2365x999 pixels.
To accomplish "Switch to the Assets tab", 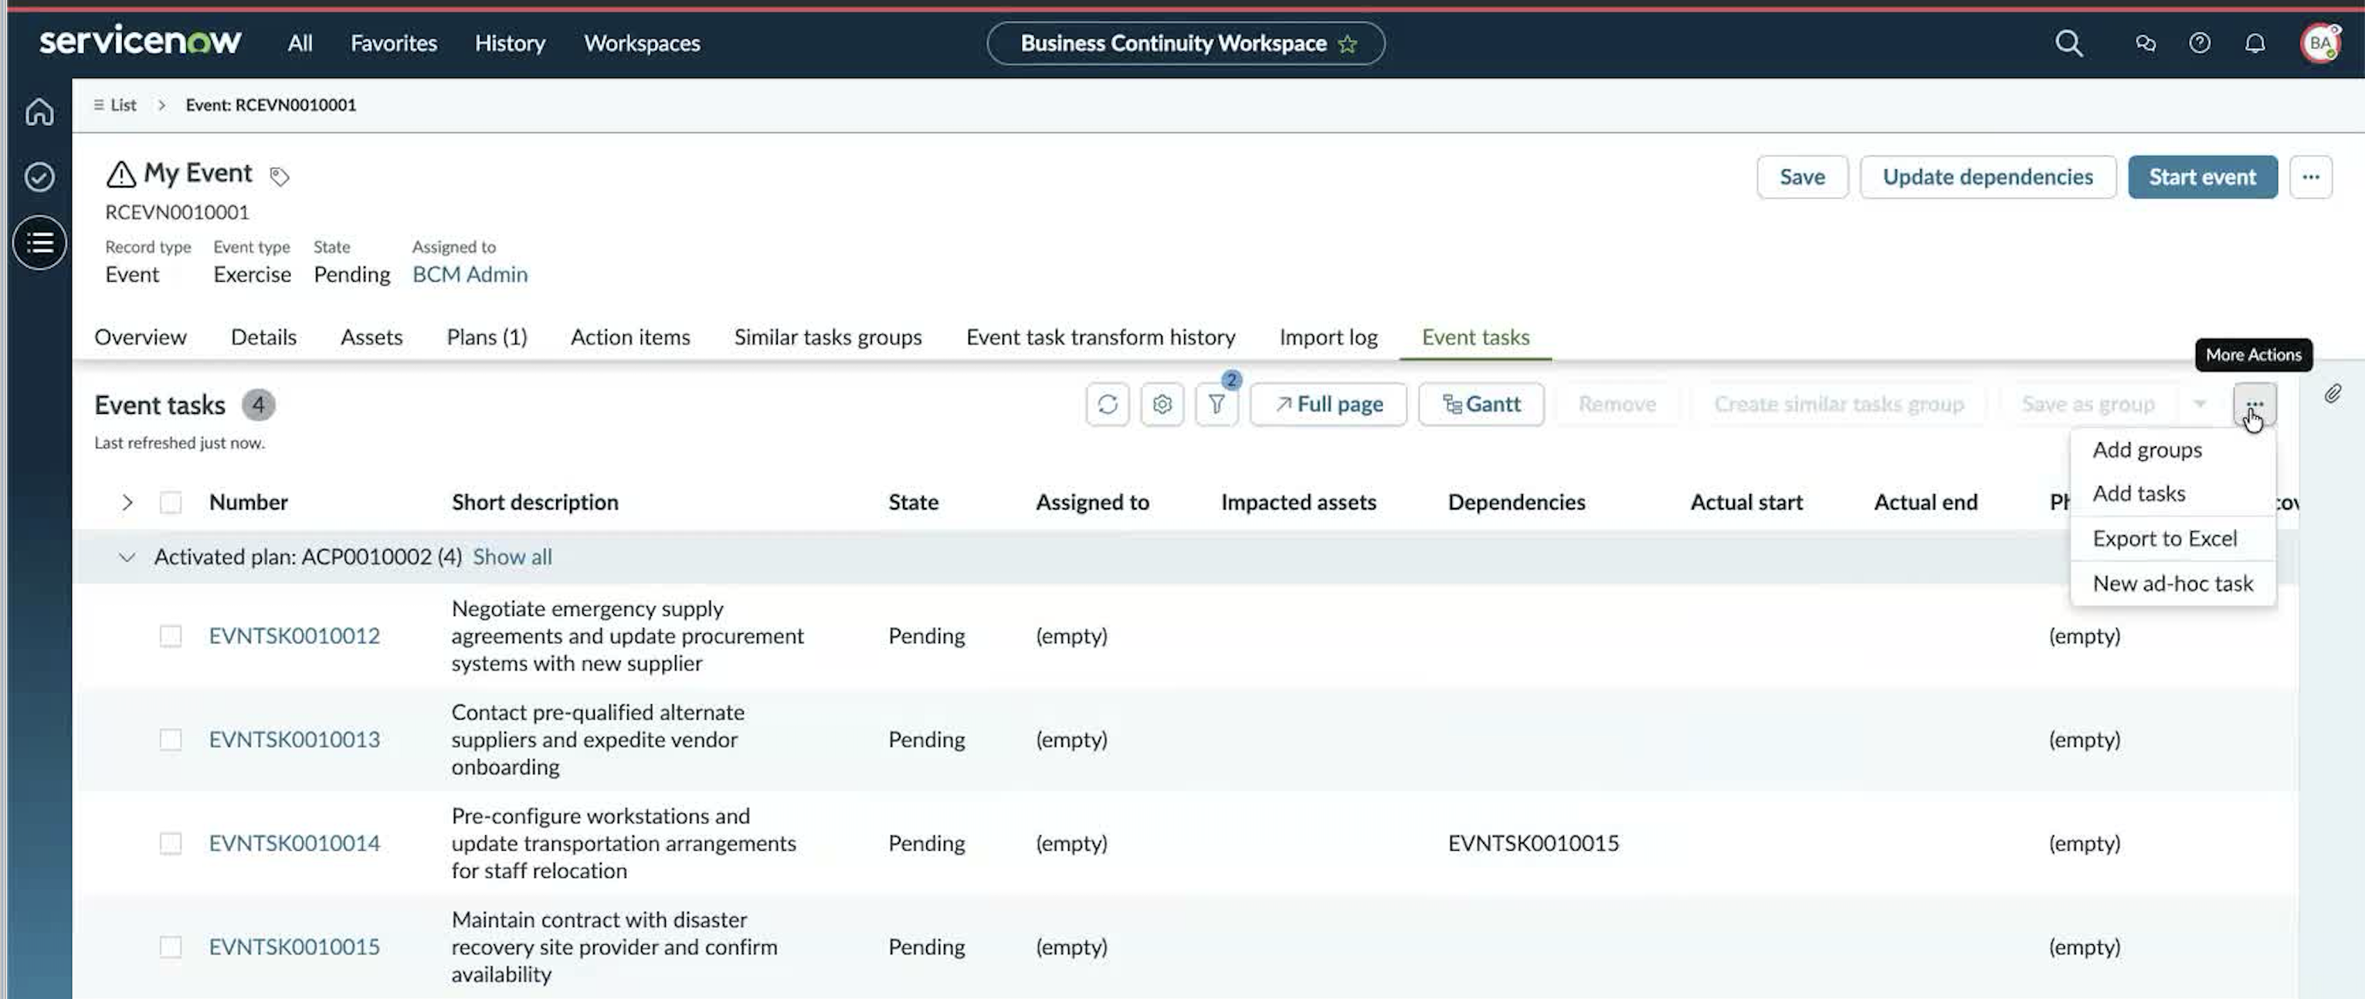I will coord(371,337).
